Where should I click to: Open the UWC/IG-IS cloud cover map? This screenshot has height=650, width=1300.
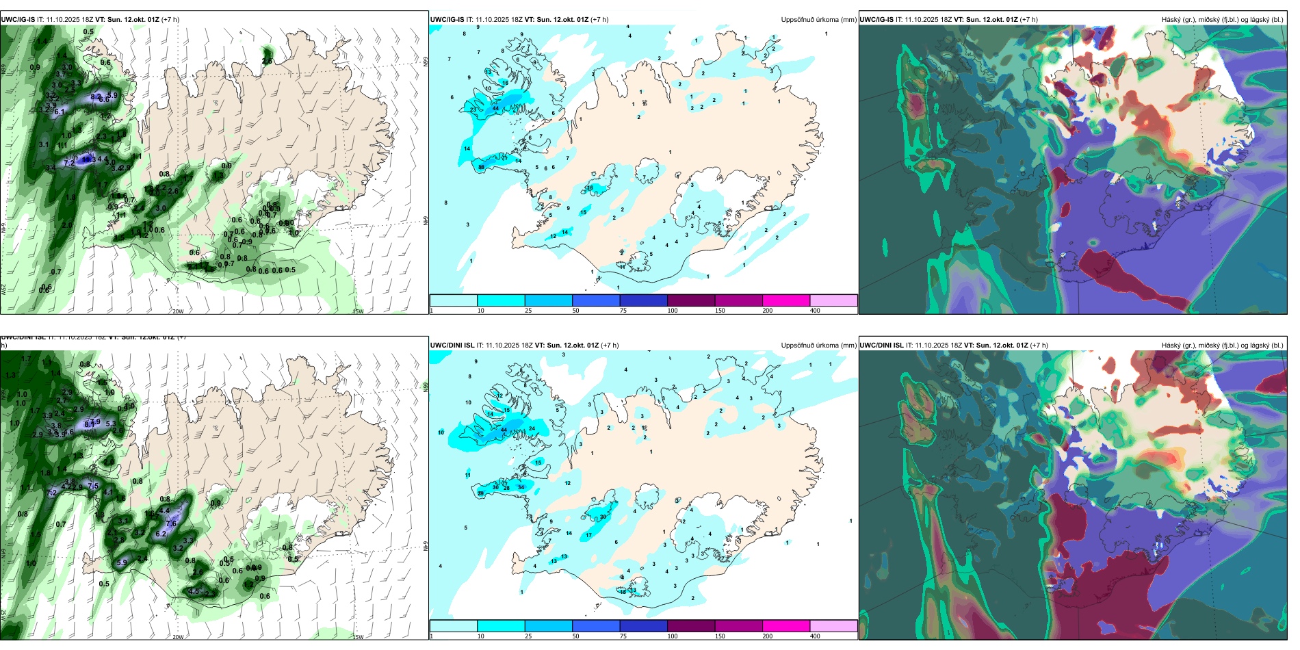[x=1072, y=170]
